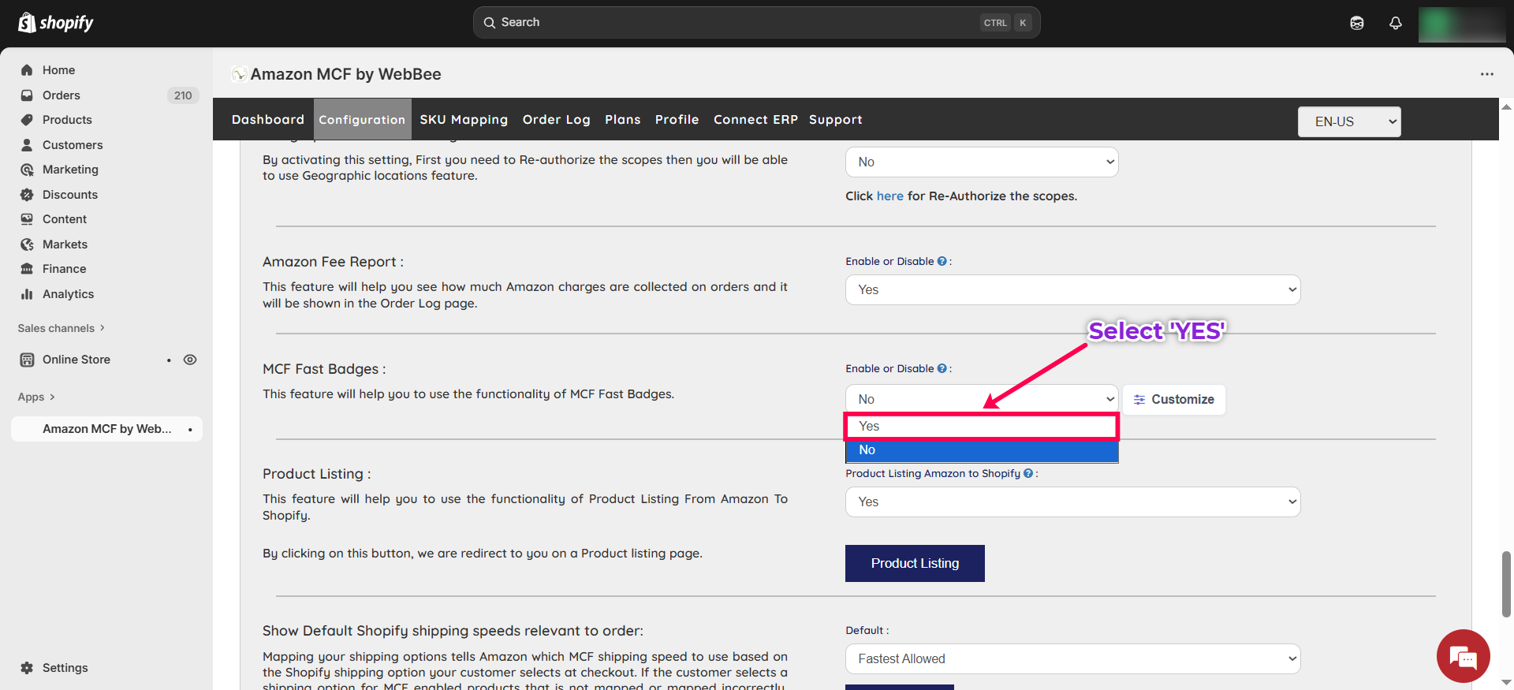Viewport: 1514px width, 690px height.
Task: Click the Shopify Sidekick assistant icon
Action: point(1356,23)
